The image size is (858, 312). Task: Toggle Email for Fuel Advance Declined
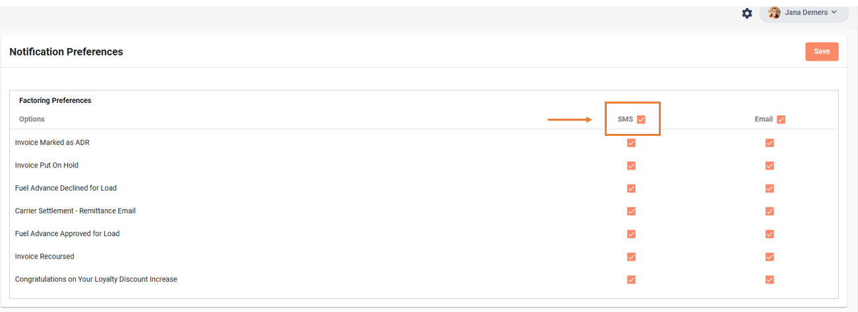click(x=769, y=188)
